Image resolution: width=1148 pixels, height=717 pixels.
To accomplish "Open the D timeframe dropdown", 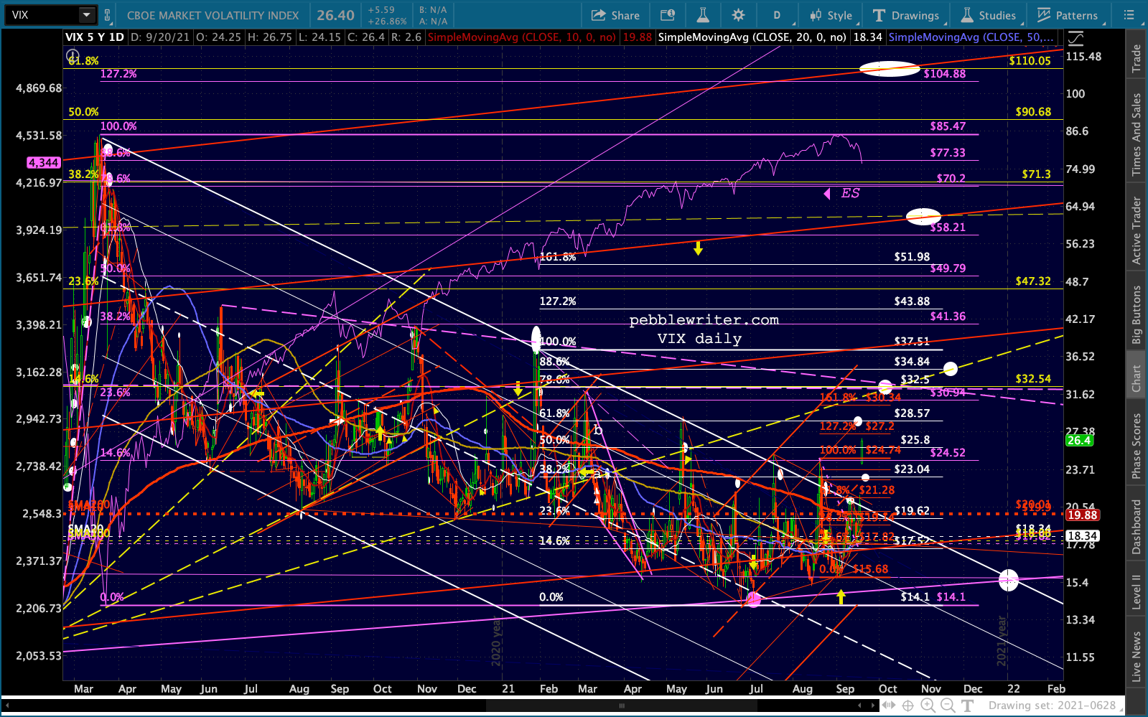I will pyautogui.click(x=777, y=15).
